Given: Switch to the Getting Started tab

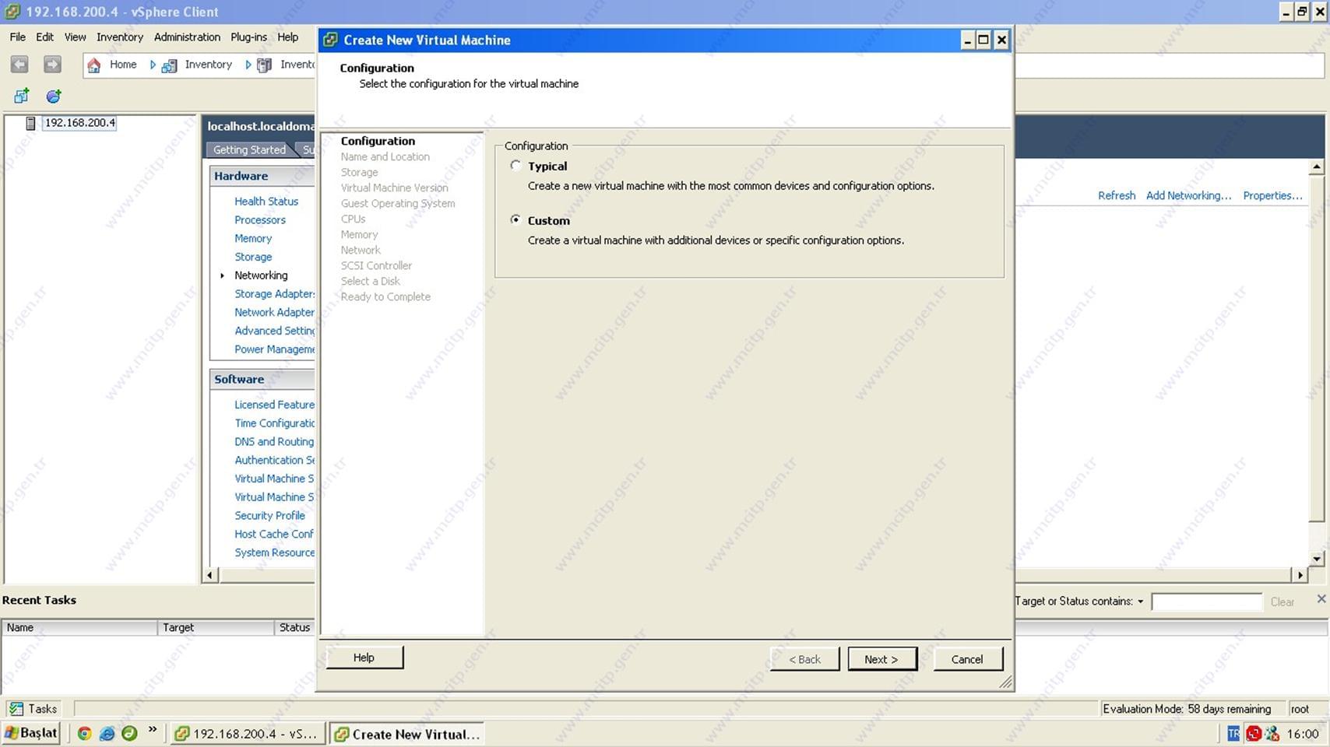Looking at the screenshot, I should coord(249,149).
